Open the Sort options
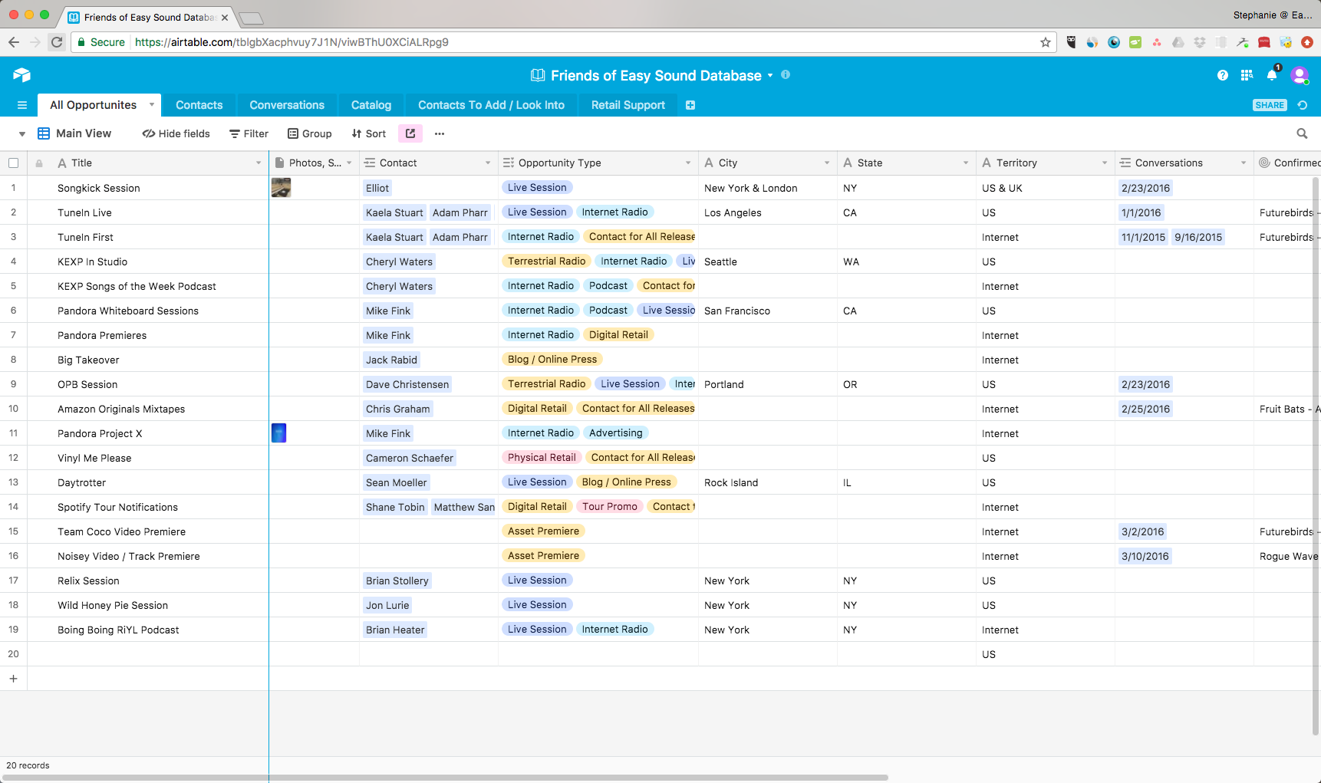Screen dimensions: 1321x783 tap(369, 133)
